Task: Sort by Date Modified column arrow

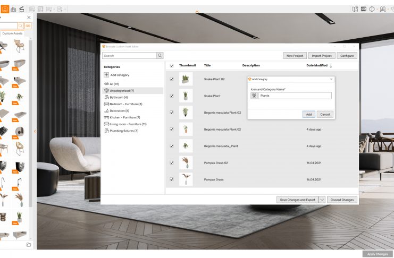Action: (x=331, y=65)
